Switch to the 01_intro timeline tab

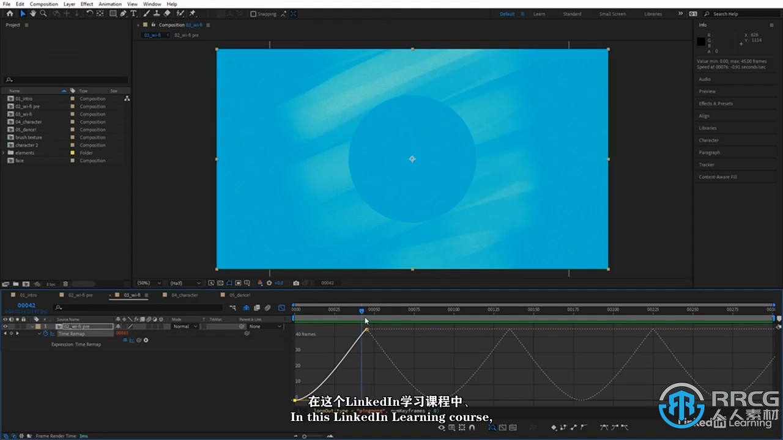[28, 295]
